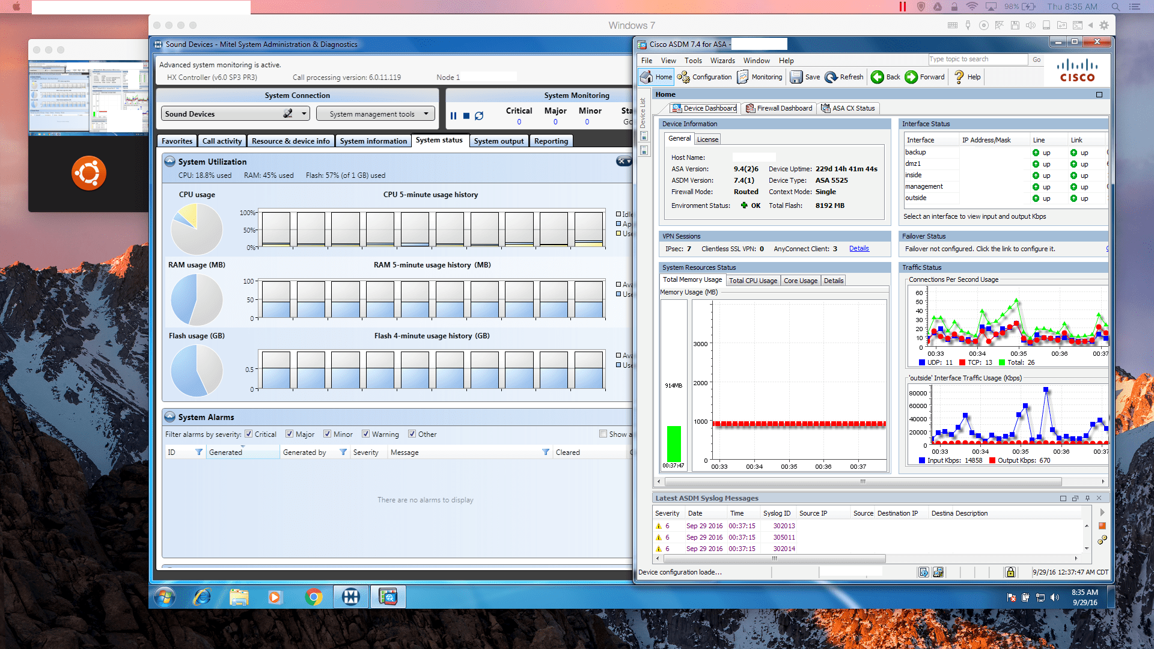Viewport: 1154px width, 649px height.
Task: Click Internet Explorer in the Windows taskbar
Action: (201, 597)
